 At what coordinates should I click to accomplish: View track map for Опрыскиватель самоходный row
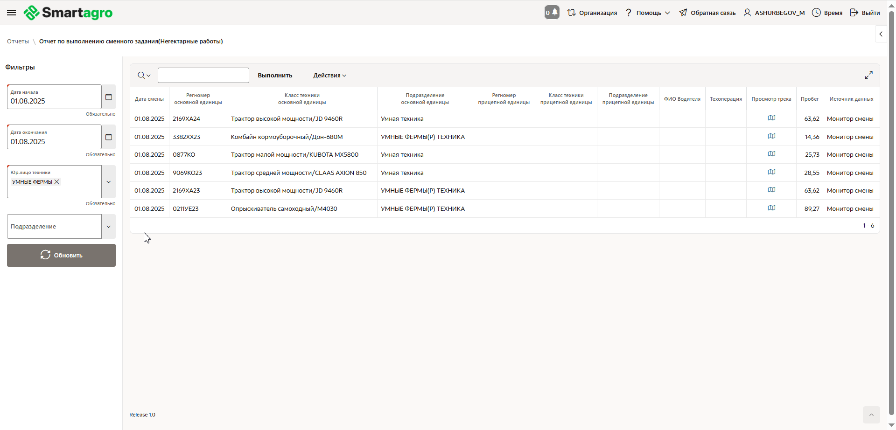[771, 208]
